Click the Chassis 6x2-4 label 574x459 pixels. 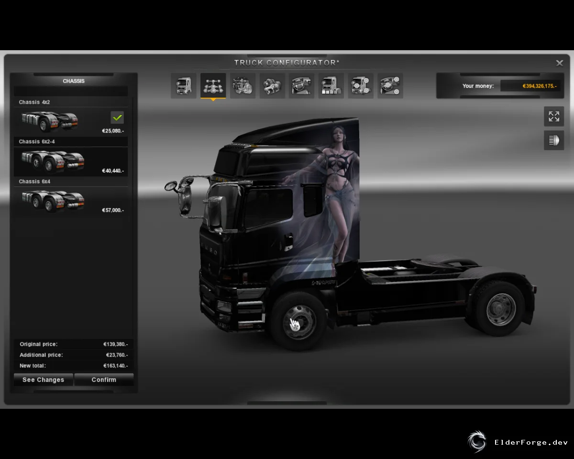coord(37,142)
